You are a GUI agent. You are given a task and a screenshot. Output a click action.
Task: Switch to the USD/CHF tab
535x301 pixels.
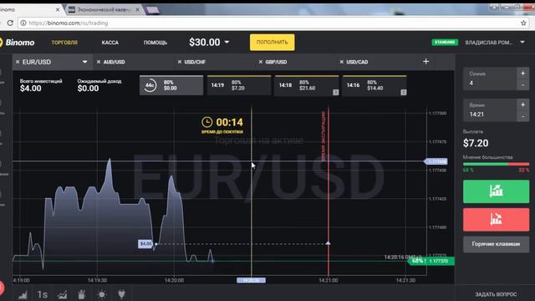coord(195,62)
